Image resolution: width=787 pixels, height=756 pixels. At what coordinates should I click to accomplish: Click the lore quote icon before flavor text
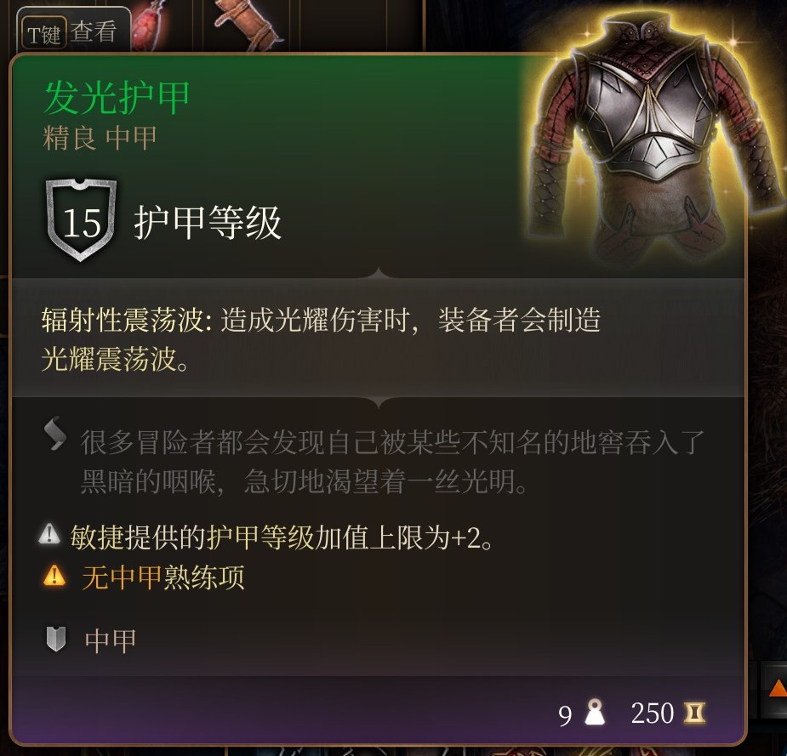55,434
